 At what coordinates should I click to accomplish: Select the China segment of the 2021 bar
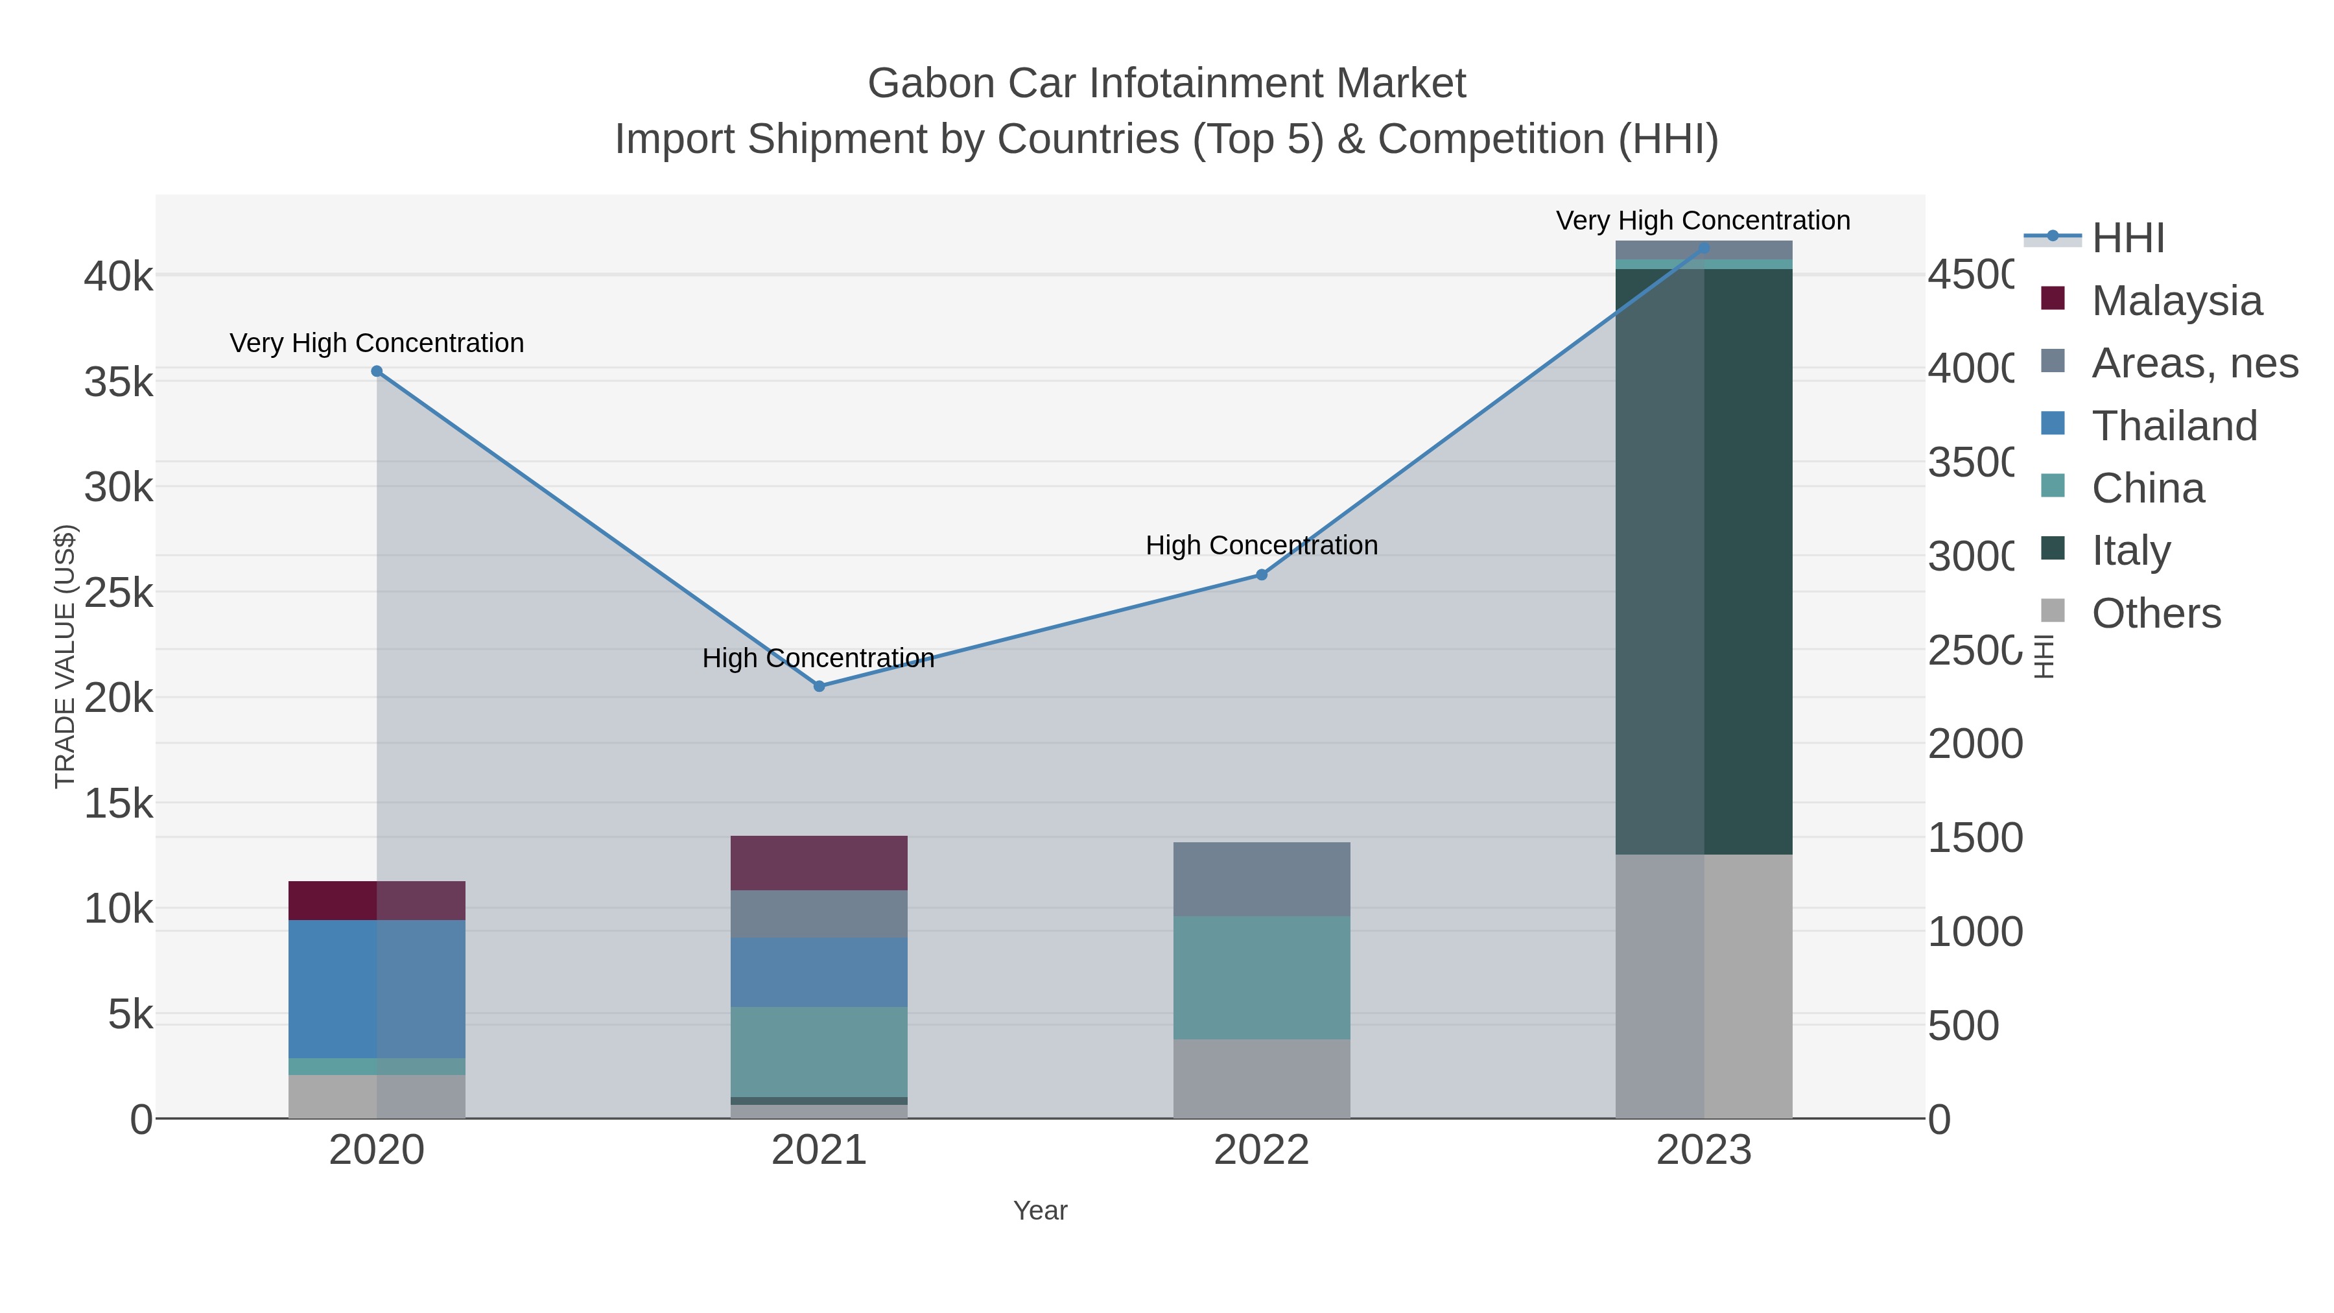tap(819, 1052)
